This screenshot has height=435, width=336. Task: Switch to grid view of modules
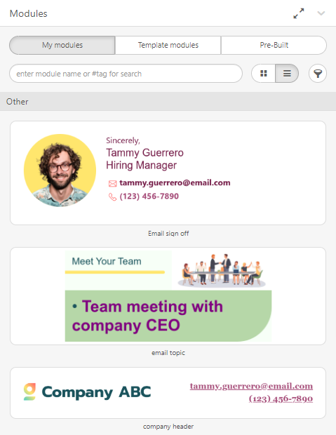click(264, 74)
